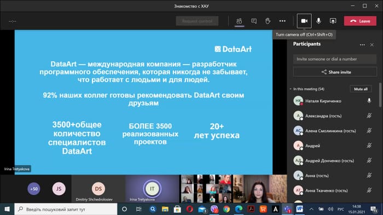The image size is (383, 215).
Task: Show the conversation chat panel
Action: point(254,21)
